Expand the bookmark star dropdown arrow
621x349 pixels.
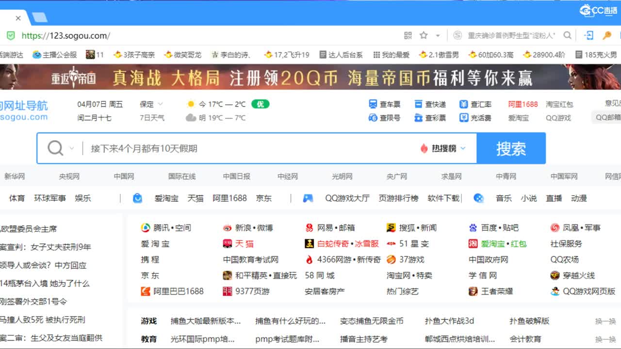(438, 35)
